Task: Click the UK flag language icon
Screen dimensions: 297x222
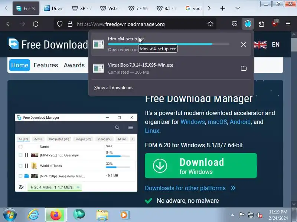Action: tap(260, 45)
